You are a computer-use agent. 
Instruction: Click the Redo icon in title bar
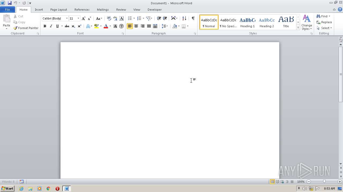(24, 3)
